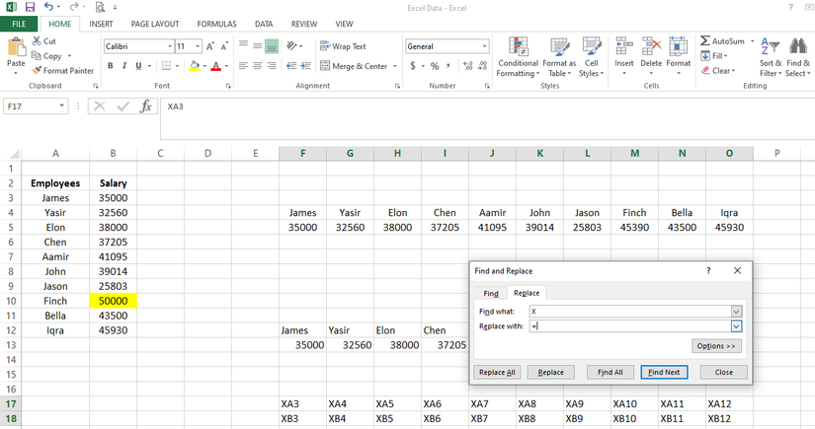Click the yellow Fill Color swatch
Viewport: 815px width, 429px height.
[195, 66]
